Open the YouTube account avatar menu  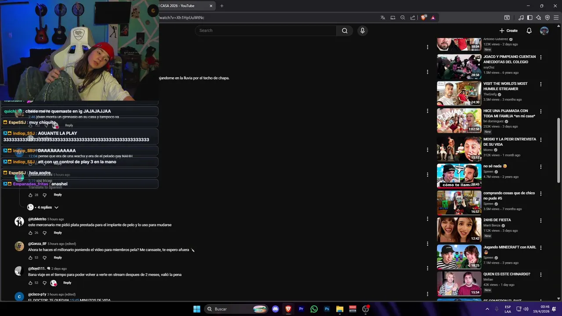pyautogui.click(x=544, y=31)
